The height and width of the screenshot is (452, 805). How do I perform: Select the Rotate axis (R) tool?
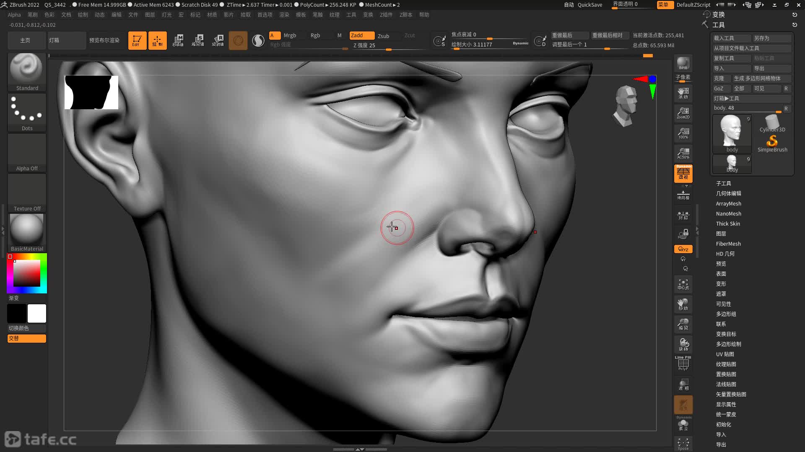coord(218,41)
